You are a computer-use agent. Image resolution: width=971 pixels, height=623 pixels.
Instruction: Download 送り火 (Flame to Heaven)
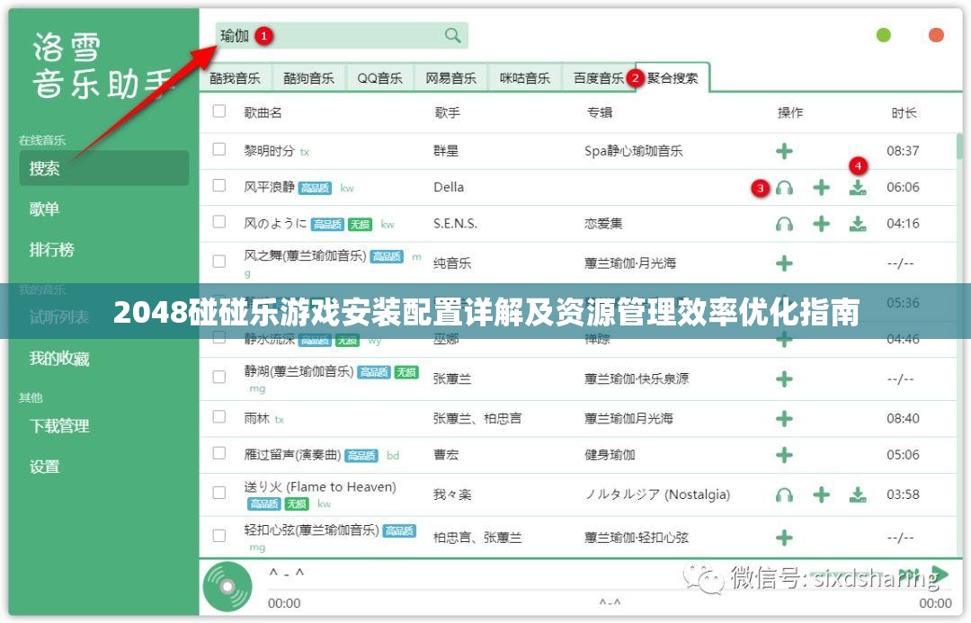[x=858, y=494]
